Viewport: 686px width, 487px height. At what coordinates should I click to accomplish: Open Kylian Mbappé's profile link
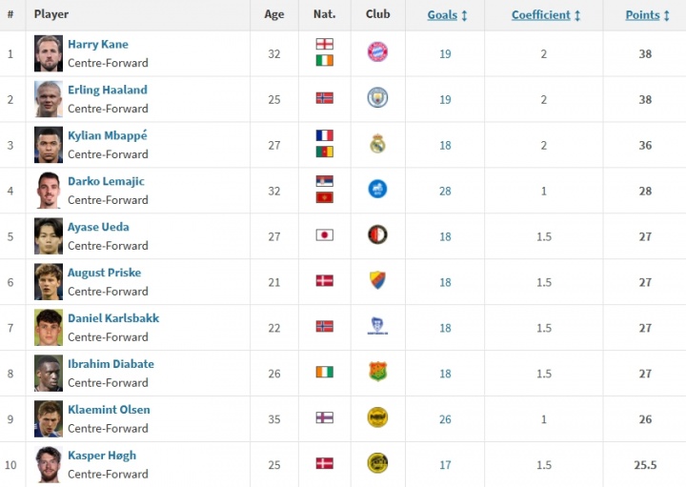(108, 135)
